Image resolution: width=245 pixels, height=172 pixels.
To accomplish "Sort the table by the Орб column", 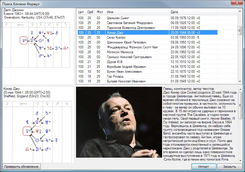I will tap(90, 12).
